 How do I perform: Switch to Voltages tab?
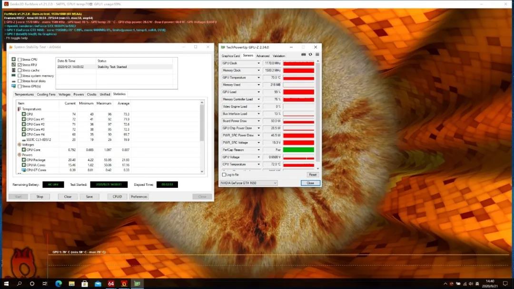pos(64,94)
